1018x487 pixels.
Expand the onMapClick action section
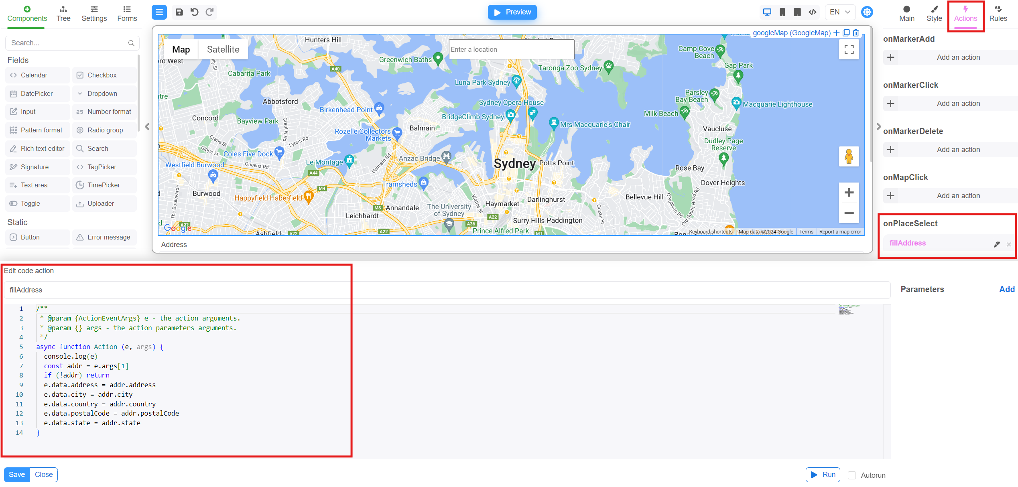click(906, 177)
